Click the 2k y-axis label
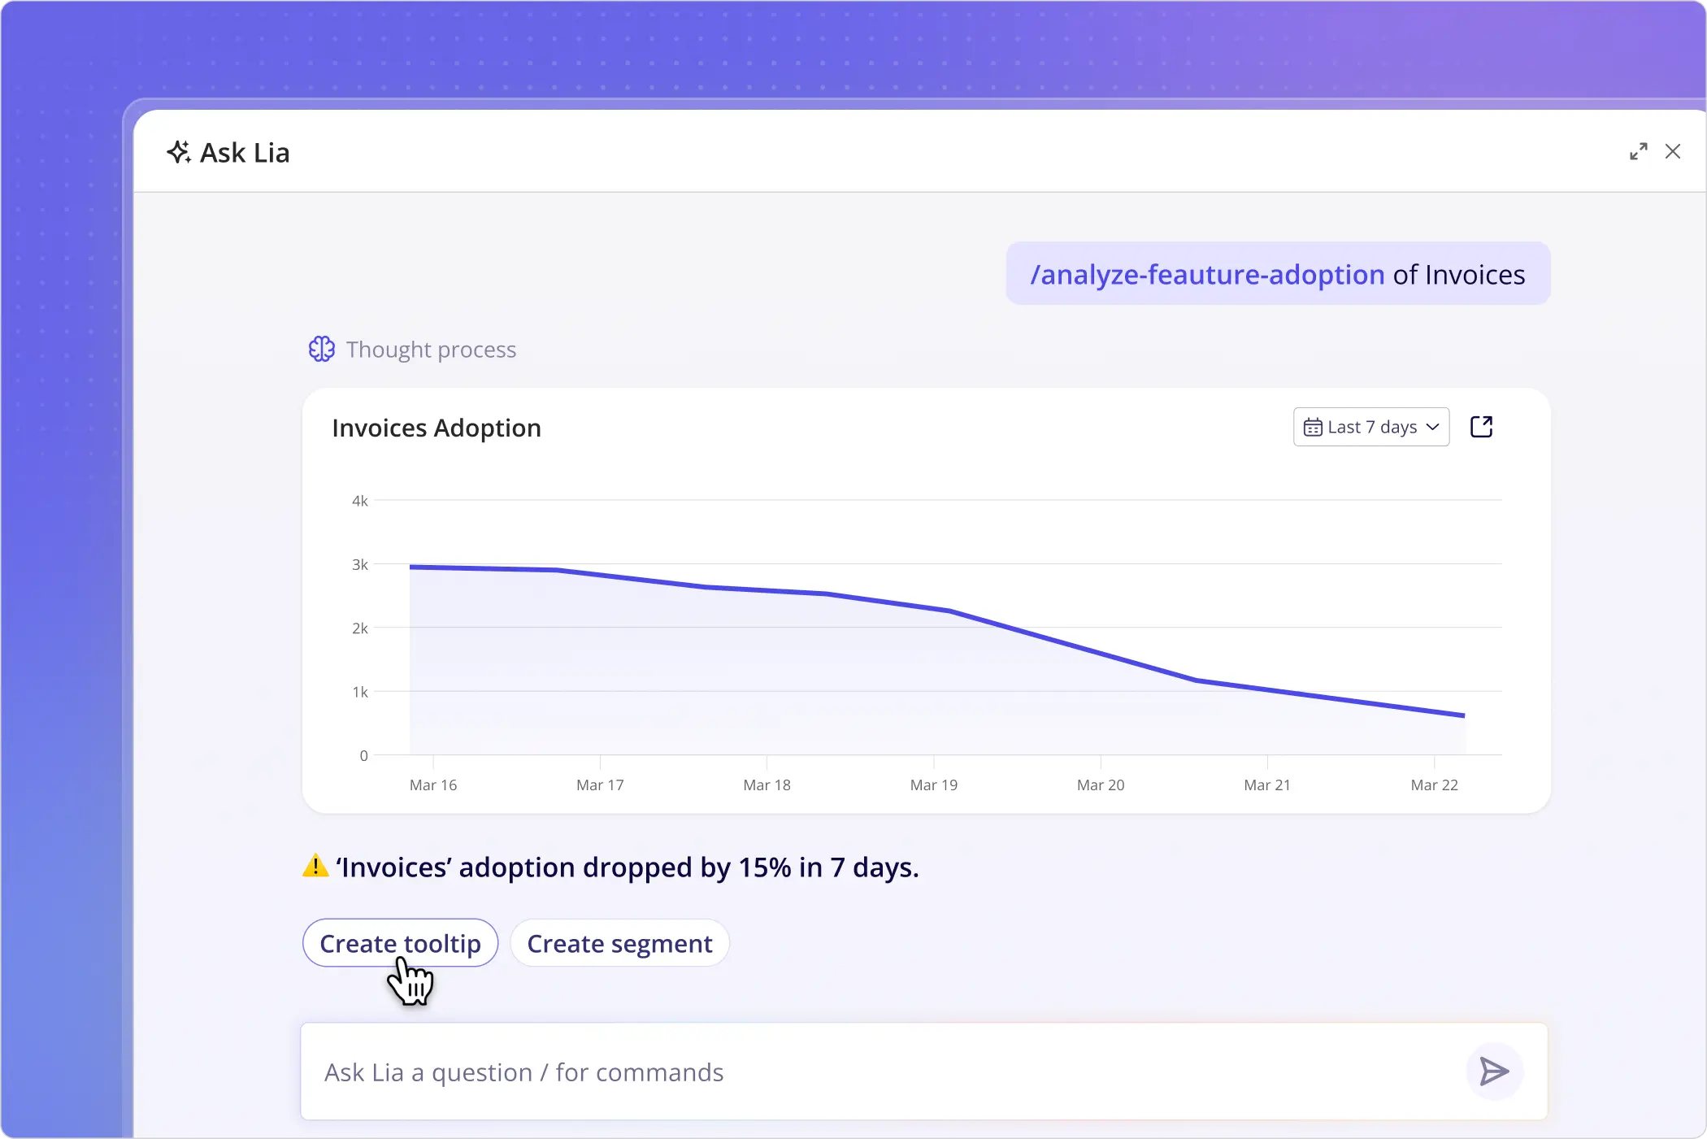 pos(360,628)
